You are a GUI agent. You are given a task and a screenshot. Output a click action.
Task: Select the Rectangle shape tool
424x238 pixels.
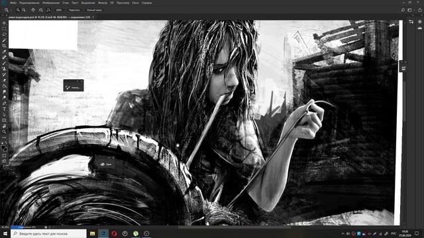(x=4, y=120)
